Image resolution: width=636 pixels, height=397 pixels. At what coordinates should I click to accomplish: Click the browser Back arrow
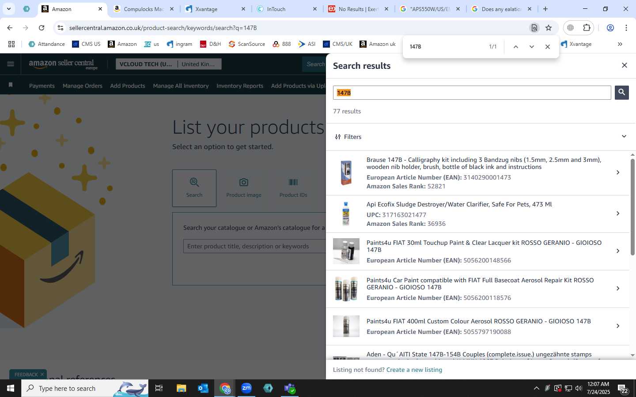pos(10,28)
